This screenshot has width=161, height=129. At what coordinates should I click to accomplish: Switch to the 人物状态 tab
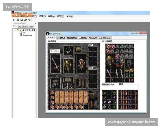point(83,38)
